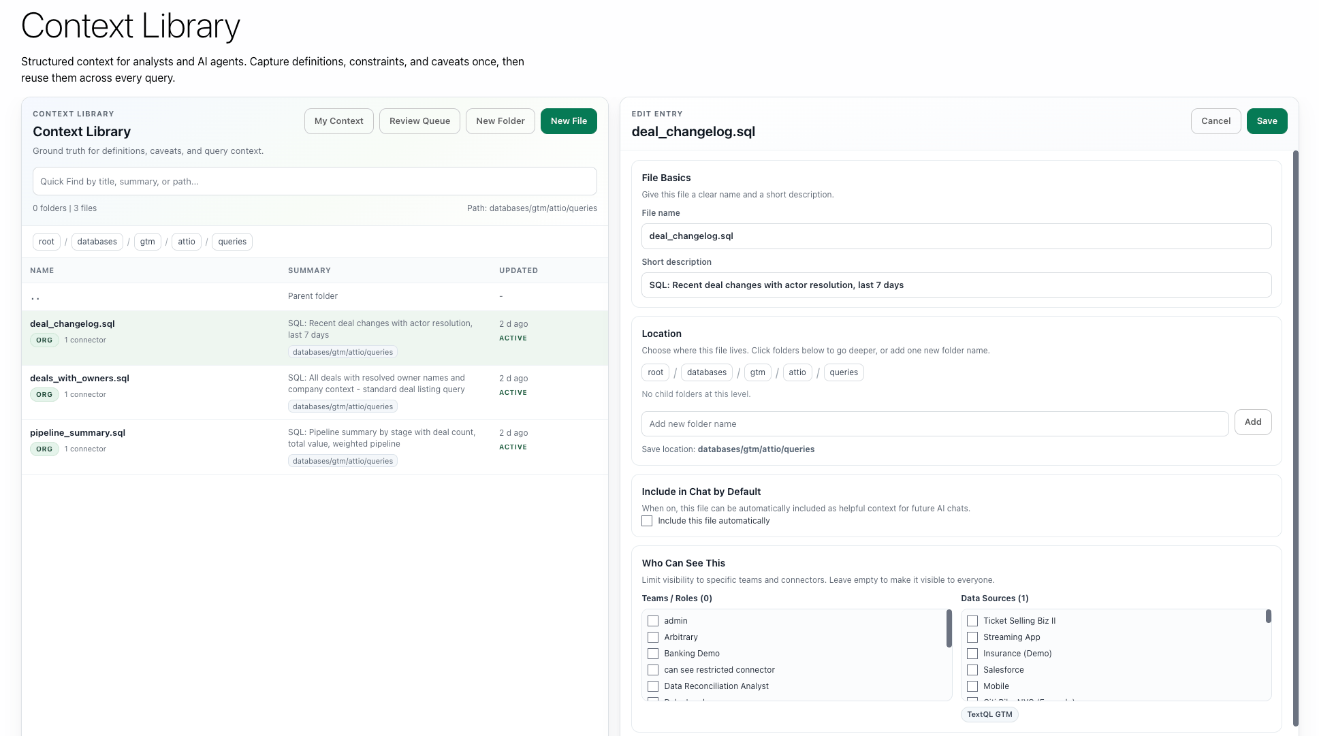Image resolution: width=1319 pixels, height=736 pixels.
Task: Click '1 connector' under deals_with_owners.sql
Action: [85, 395]
